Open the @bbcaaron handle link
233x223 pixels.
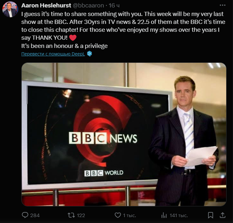tap(88, 5)
